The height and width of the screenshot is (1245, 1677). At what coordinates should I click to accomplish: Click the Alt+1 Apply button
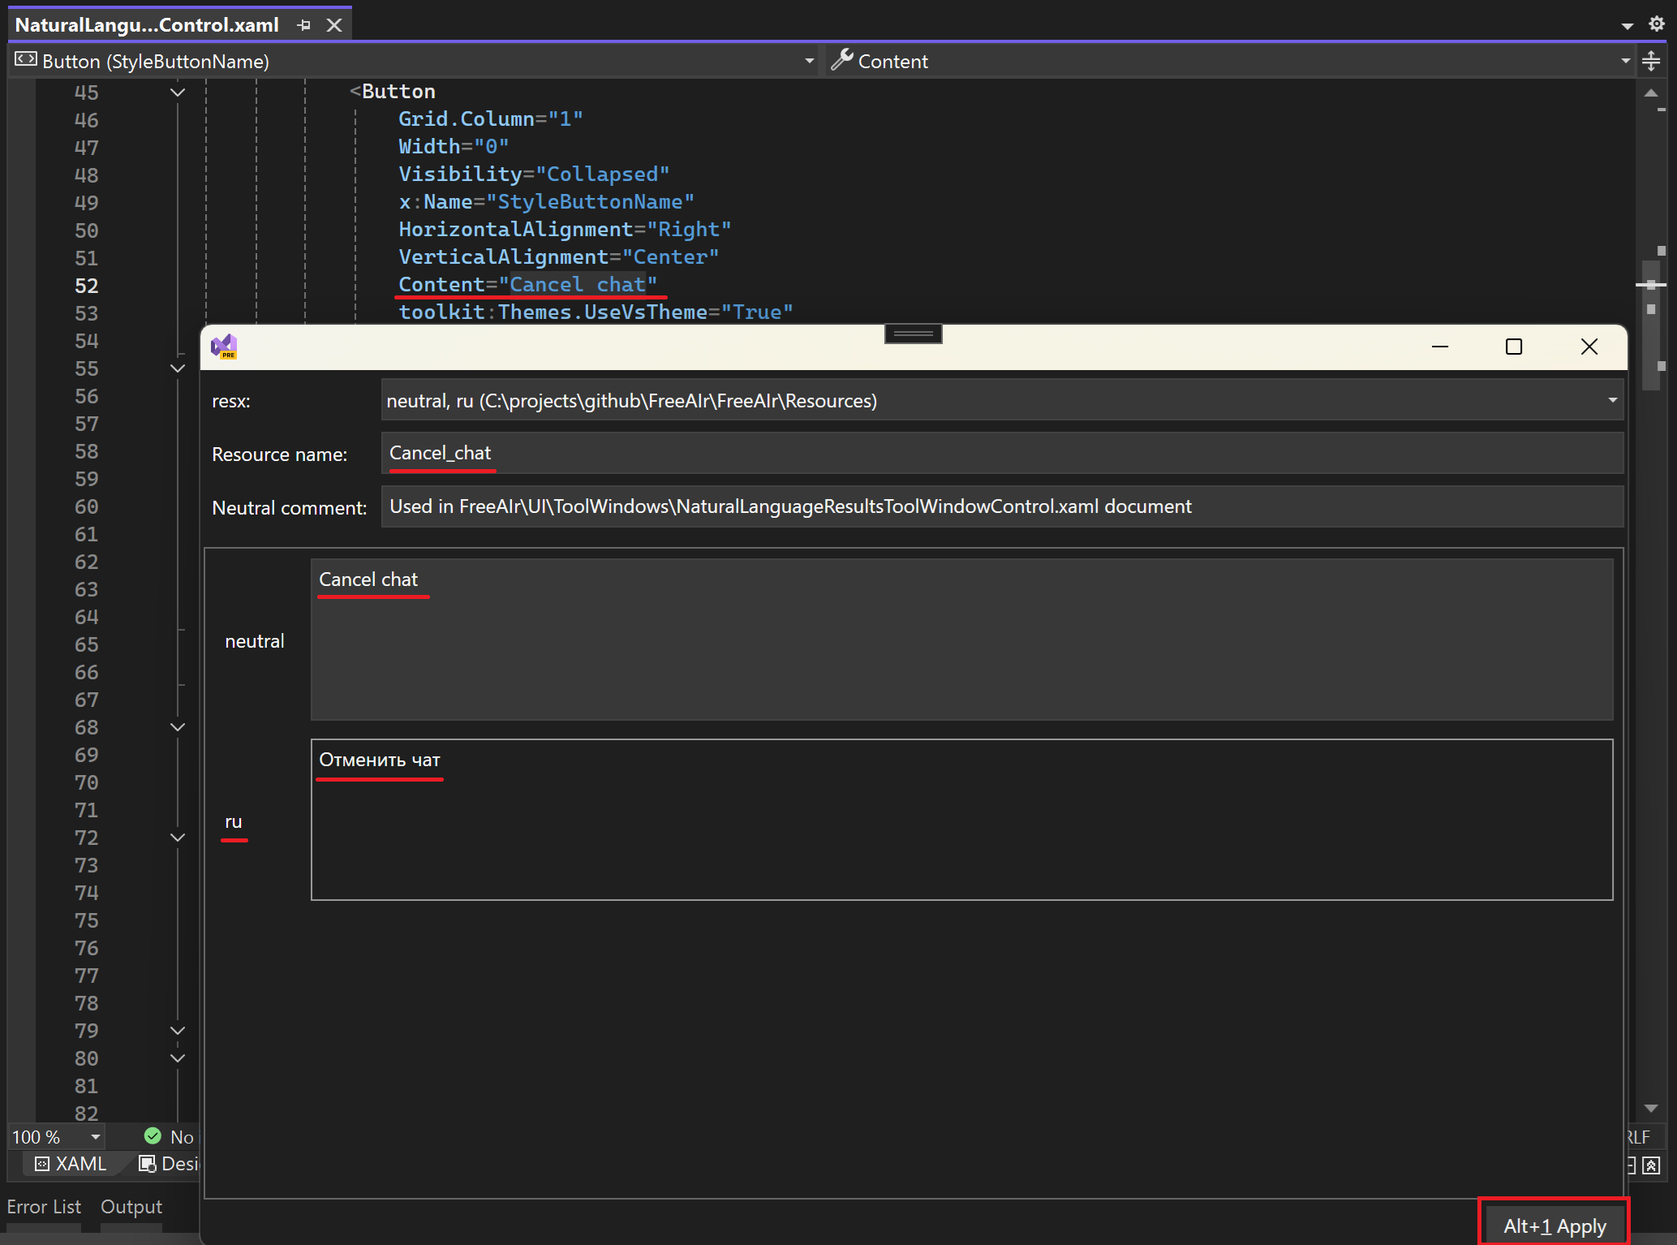coord(1554,1226)
